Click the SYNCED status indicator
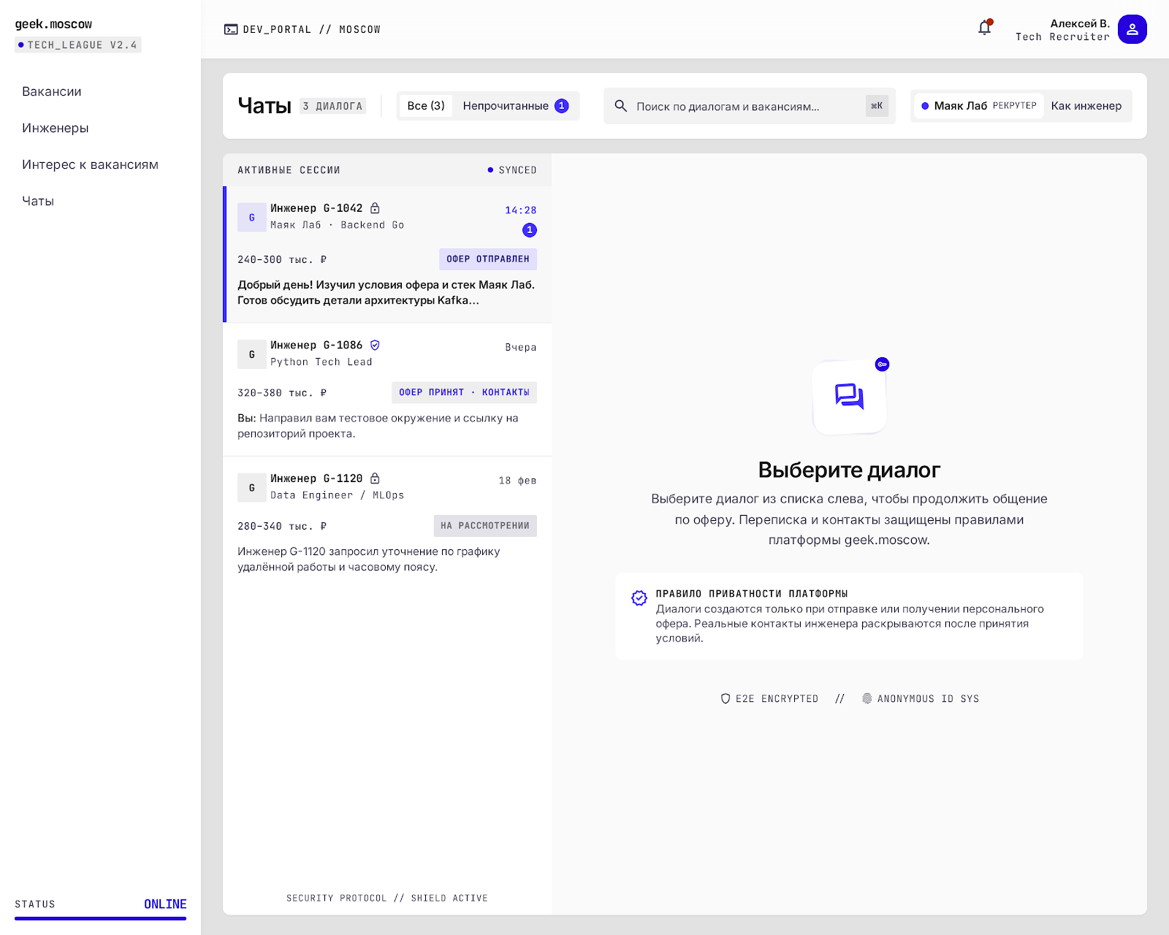 point(512,170)
